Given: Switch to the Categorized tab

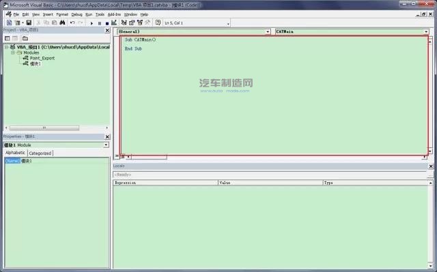Looking at the screenshot, I should 40,153.
